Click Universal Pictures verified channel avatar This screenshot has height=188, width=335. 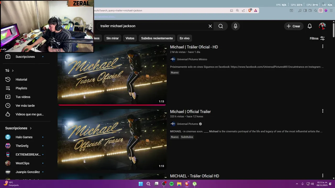pos(173,124)
